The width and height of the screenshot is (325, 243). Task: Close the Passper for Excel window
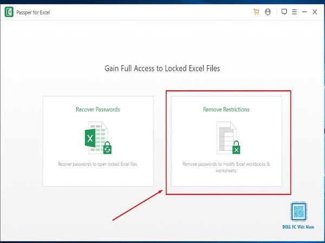315,12
